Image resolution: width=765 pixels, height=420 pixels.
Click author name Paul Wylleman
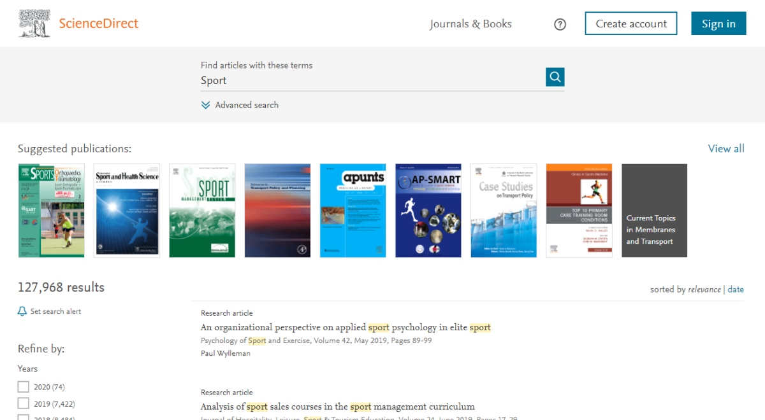click(x=226, y=353)
